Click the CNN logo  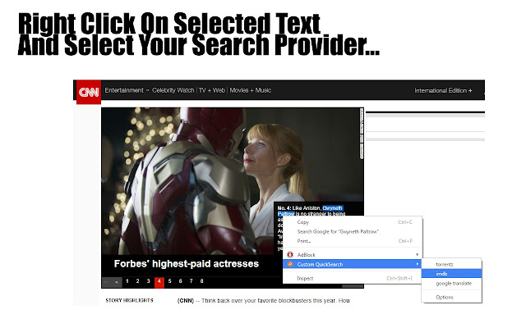tap(89, 92)
